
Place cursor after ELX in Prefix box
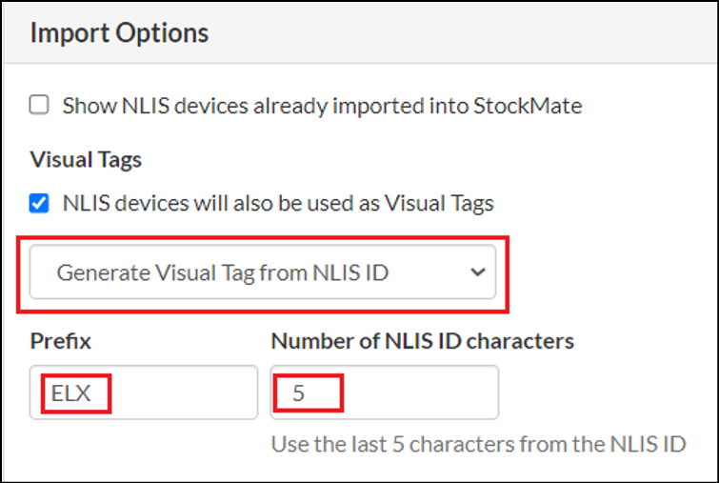[x=94, y=392]
